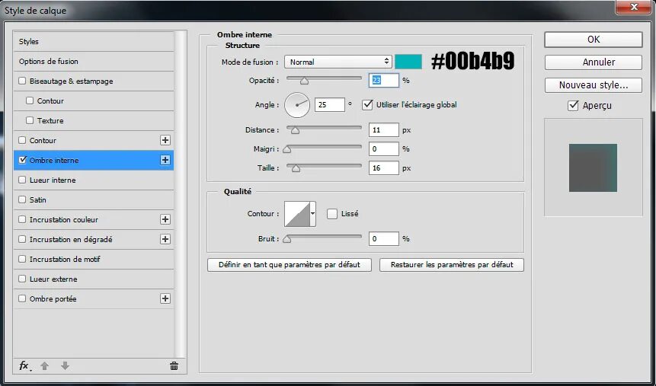Click Définir en tant que paramètres par défaut
Viewport: 656px width, 386px height.
(x=289, y=265)
